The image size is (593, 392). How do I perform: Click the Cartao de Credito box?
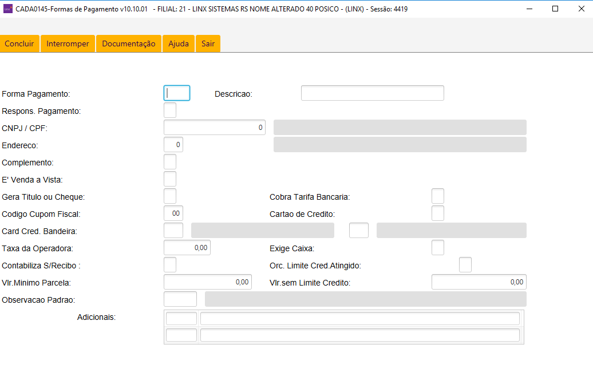pos(437,213)
